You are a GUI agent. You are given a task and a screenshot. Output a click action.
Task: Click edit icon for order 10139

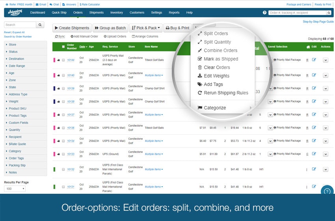pos(314,88)
